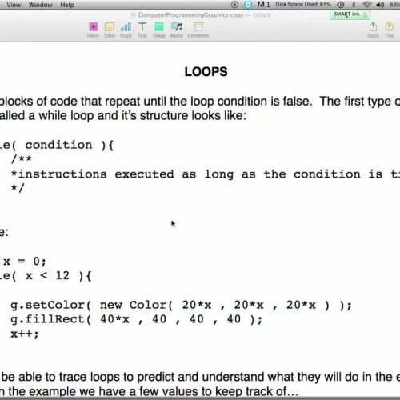Image resolution: width=400 pixels, height=400 pixels.
Task: Click the Adobe menu bar icon
Action: [x=263, y=5]
